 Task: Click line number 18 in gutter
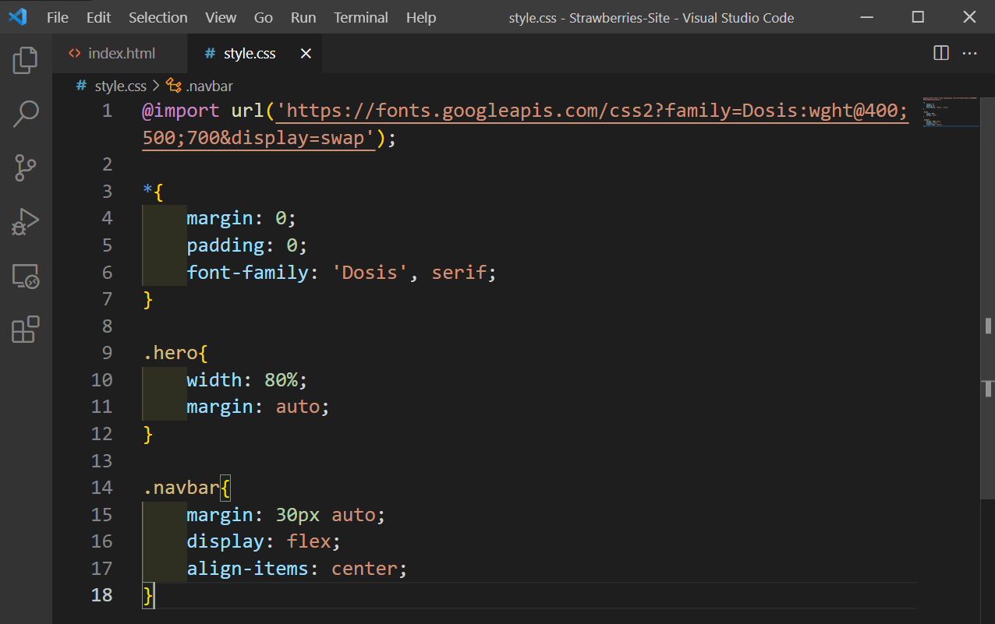point(101,595)
